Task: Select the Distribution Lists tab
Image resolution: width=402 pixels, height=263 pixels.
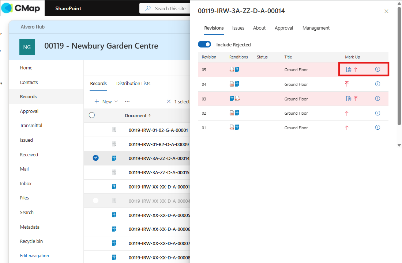Action: [133, 84]
